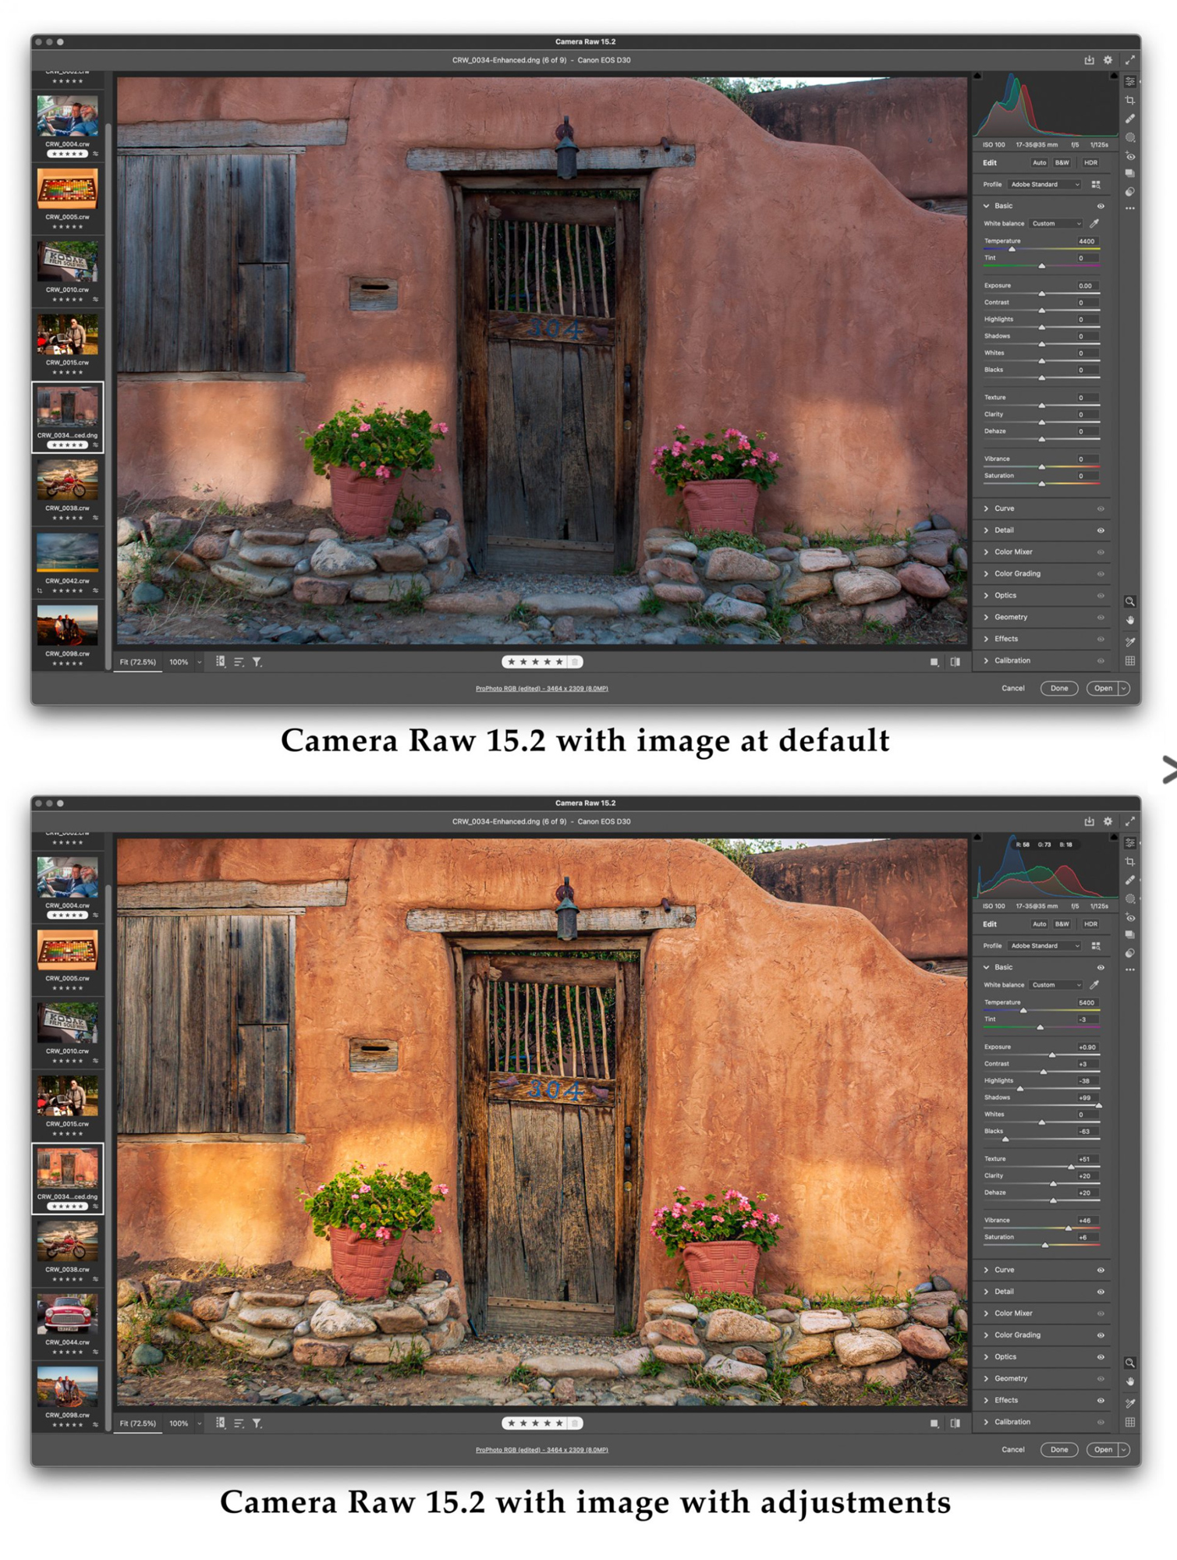Select 100% zoom option in bottom window
This screenshot has width=1177, height=1560.
179,1423
